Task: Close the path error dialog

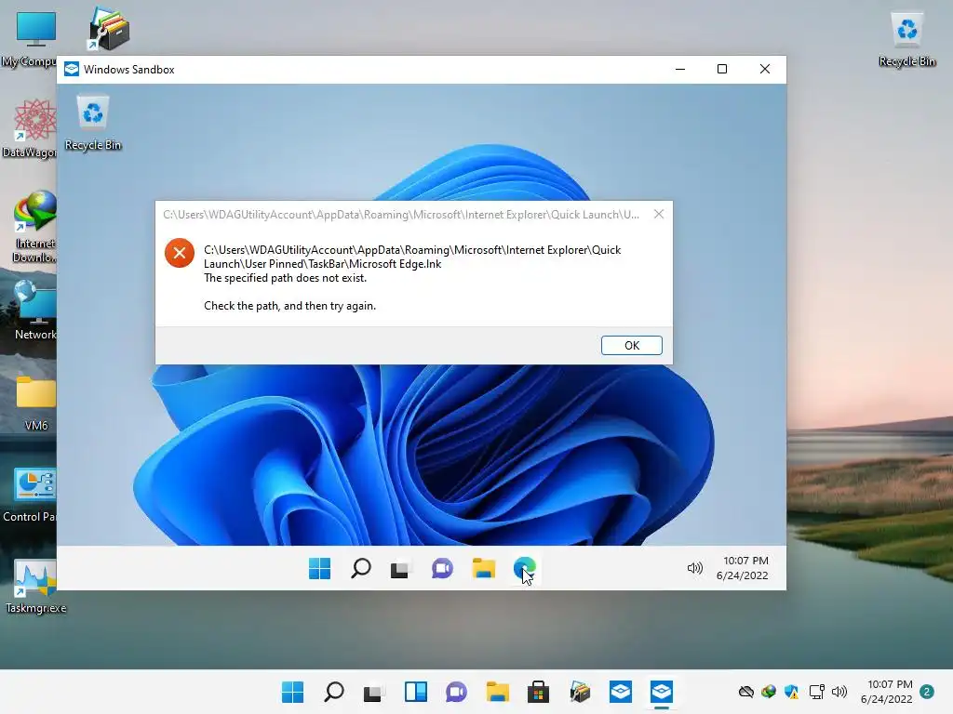Action: click(x=659, y=215)
